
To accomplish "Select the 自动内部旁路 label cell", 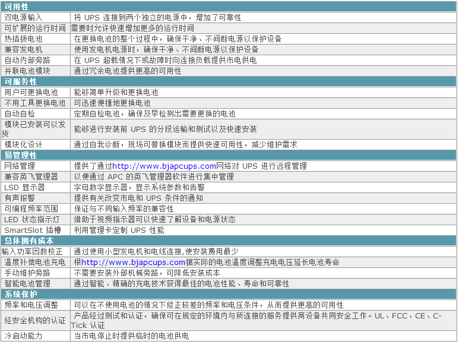I will [x=27, y=60].
